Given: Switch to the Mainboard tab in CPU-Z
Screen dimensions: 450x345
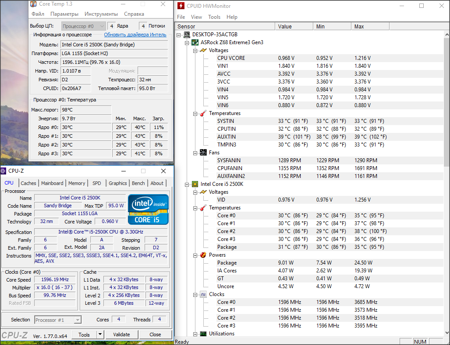Looking at the screenshot, I should (52, 183).
